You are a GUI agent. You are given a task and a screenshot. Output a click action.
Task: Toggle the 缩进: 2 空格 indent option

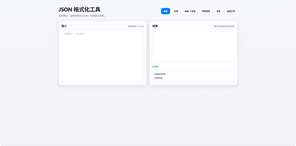tap(190, 11)
